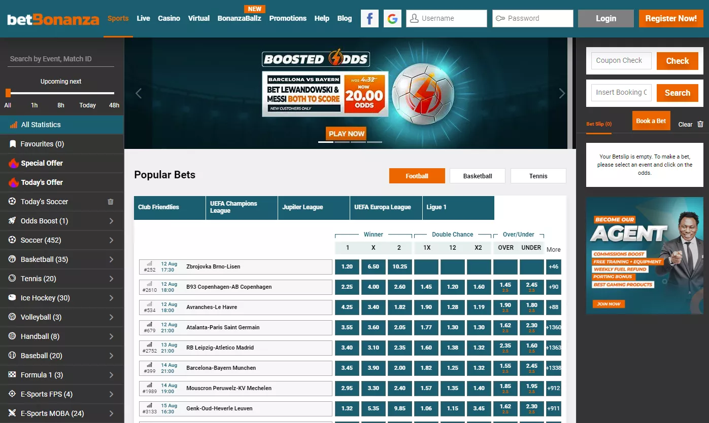This screenshot has width=709, height=423.
Task: Click the Baseball sidebar icon
Action: tap(11, 355)
